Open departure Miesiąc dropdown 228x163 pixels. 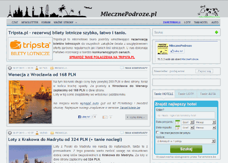(x=205, y=128)
